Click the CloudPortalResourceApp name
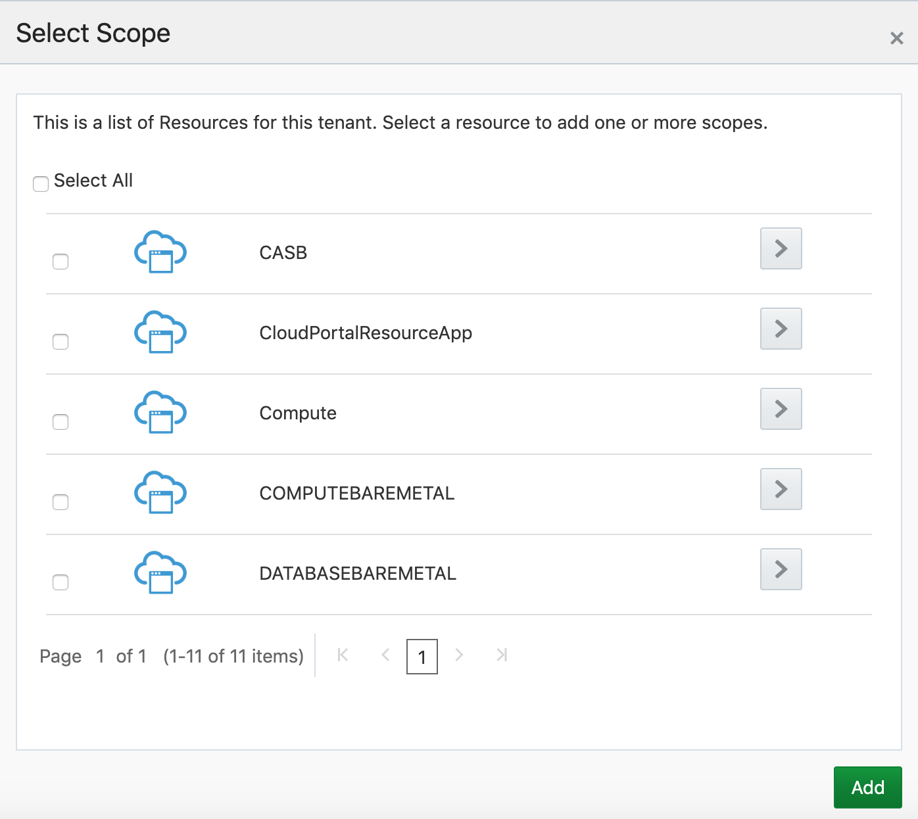918x819 pixels. coord(366,333)
